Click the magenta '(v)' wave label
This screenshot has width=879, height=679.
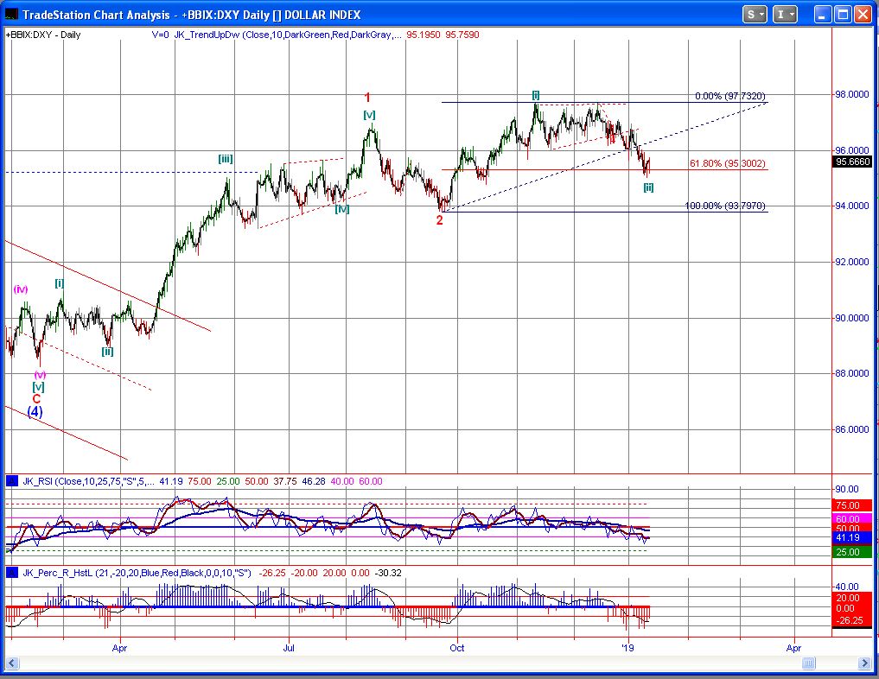click(40, 375)
